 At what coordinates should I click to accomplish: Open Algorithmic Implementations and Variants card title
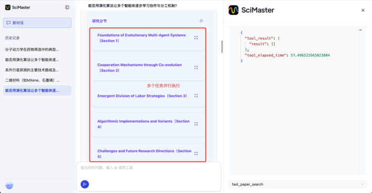click(143, 124)
